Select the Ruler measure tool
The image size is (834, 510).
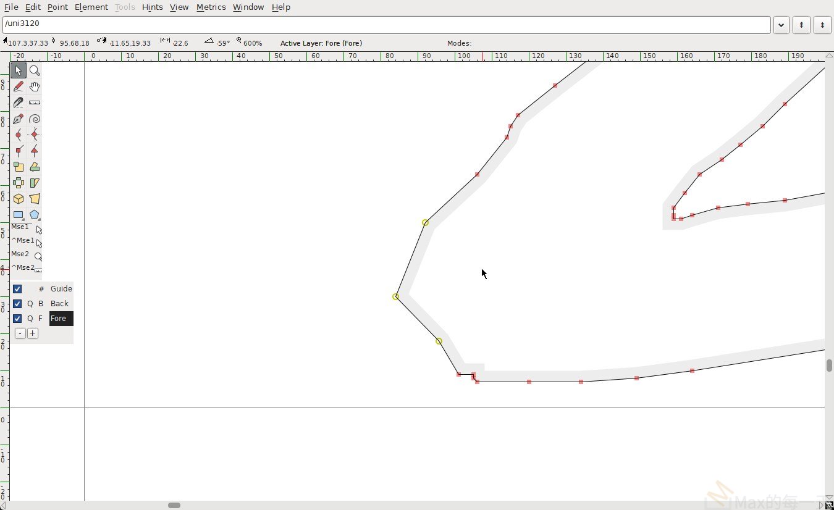(x=35, y=102)
